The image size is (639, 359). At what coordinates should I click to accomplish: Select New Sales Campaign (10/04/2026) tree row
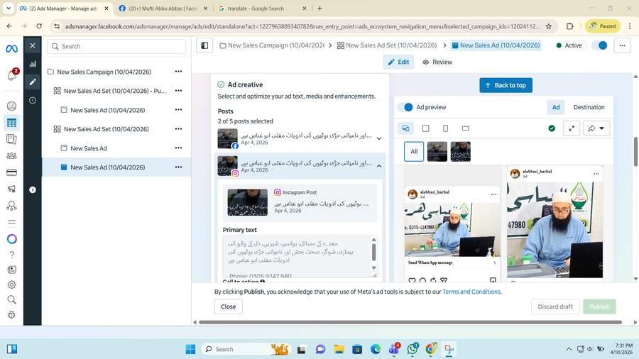104,72
